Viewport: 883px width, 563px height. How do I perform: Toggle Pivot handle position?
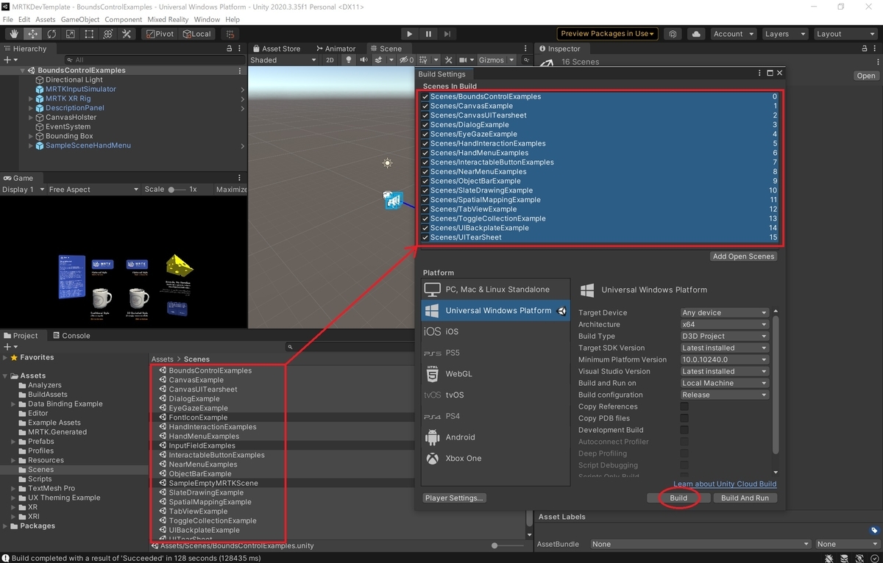pos(159,34)
